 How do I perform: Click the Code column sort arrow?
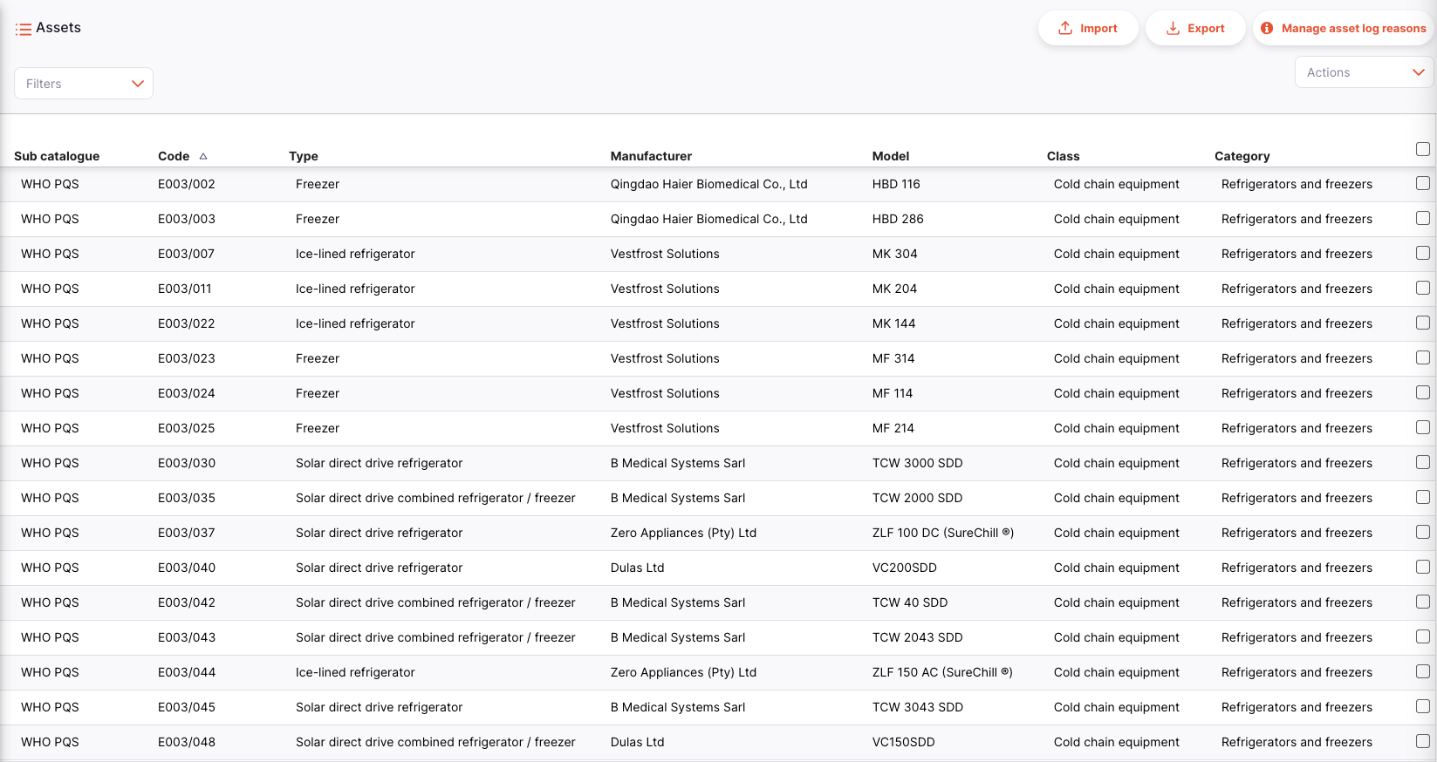pos(203,156)
